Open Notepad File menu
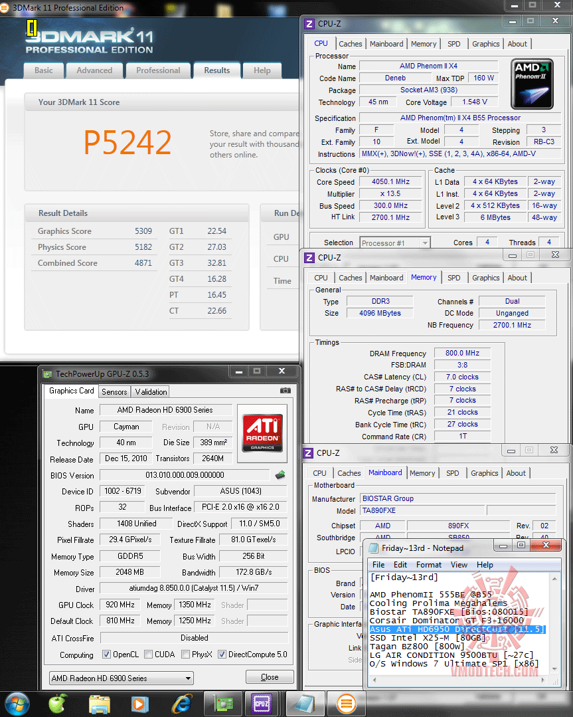The height and width of the screenshot is (717, 573). [378, 565]
